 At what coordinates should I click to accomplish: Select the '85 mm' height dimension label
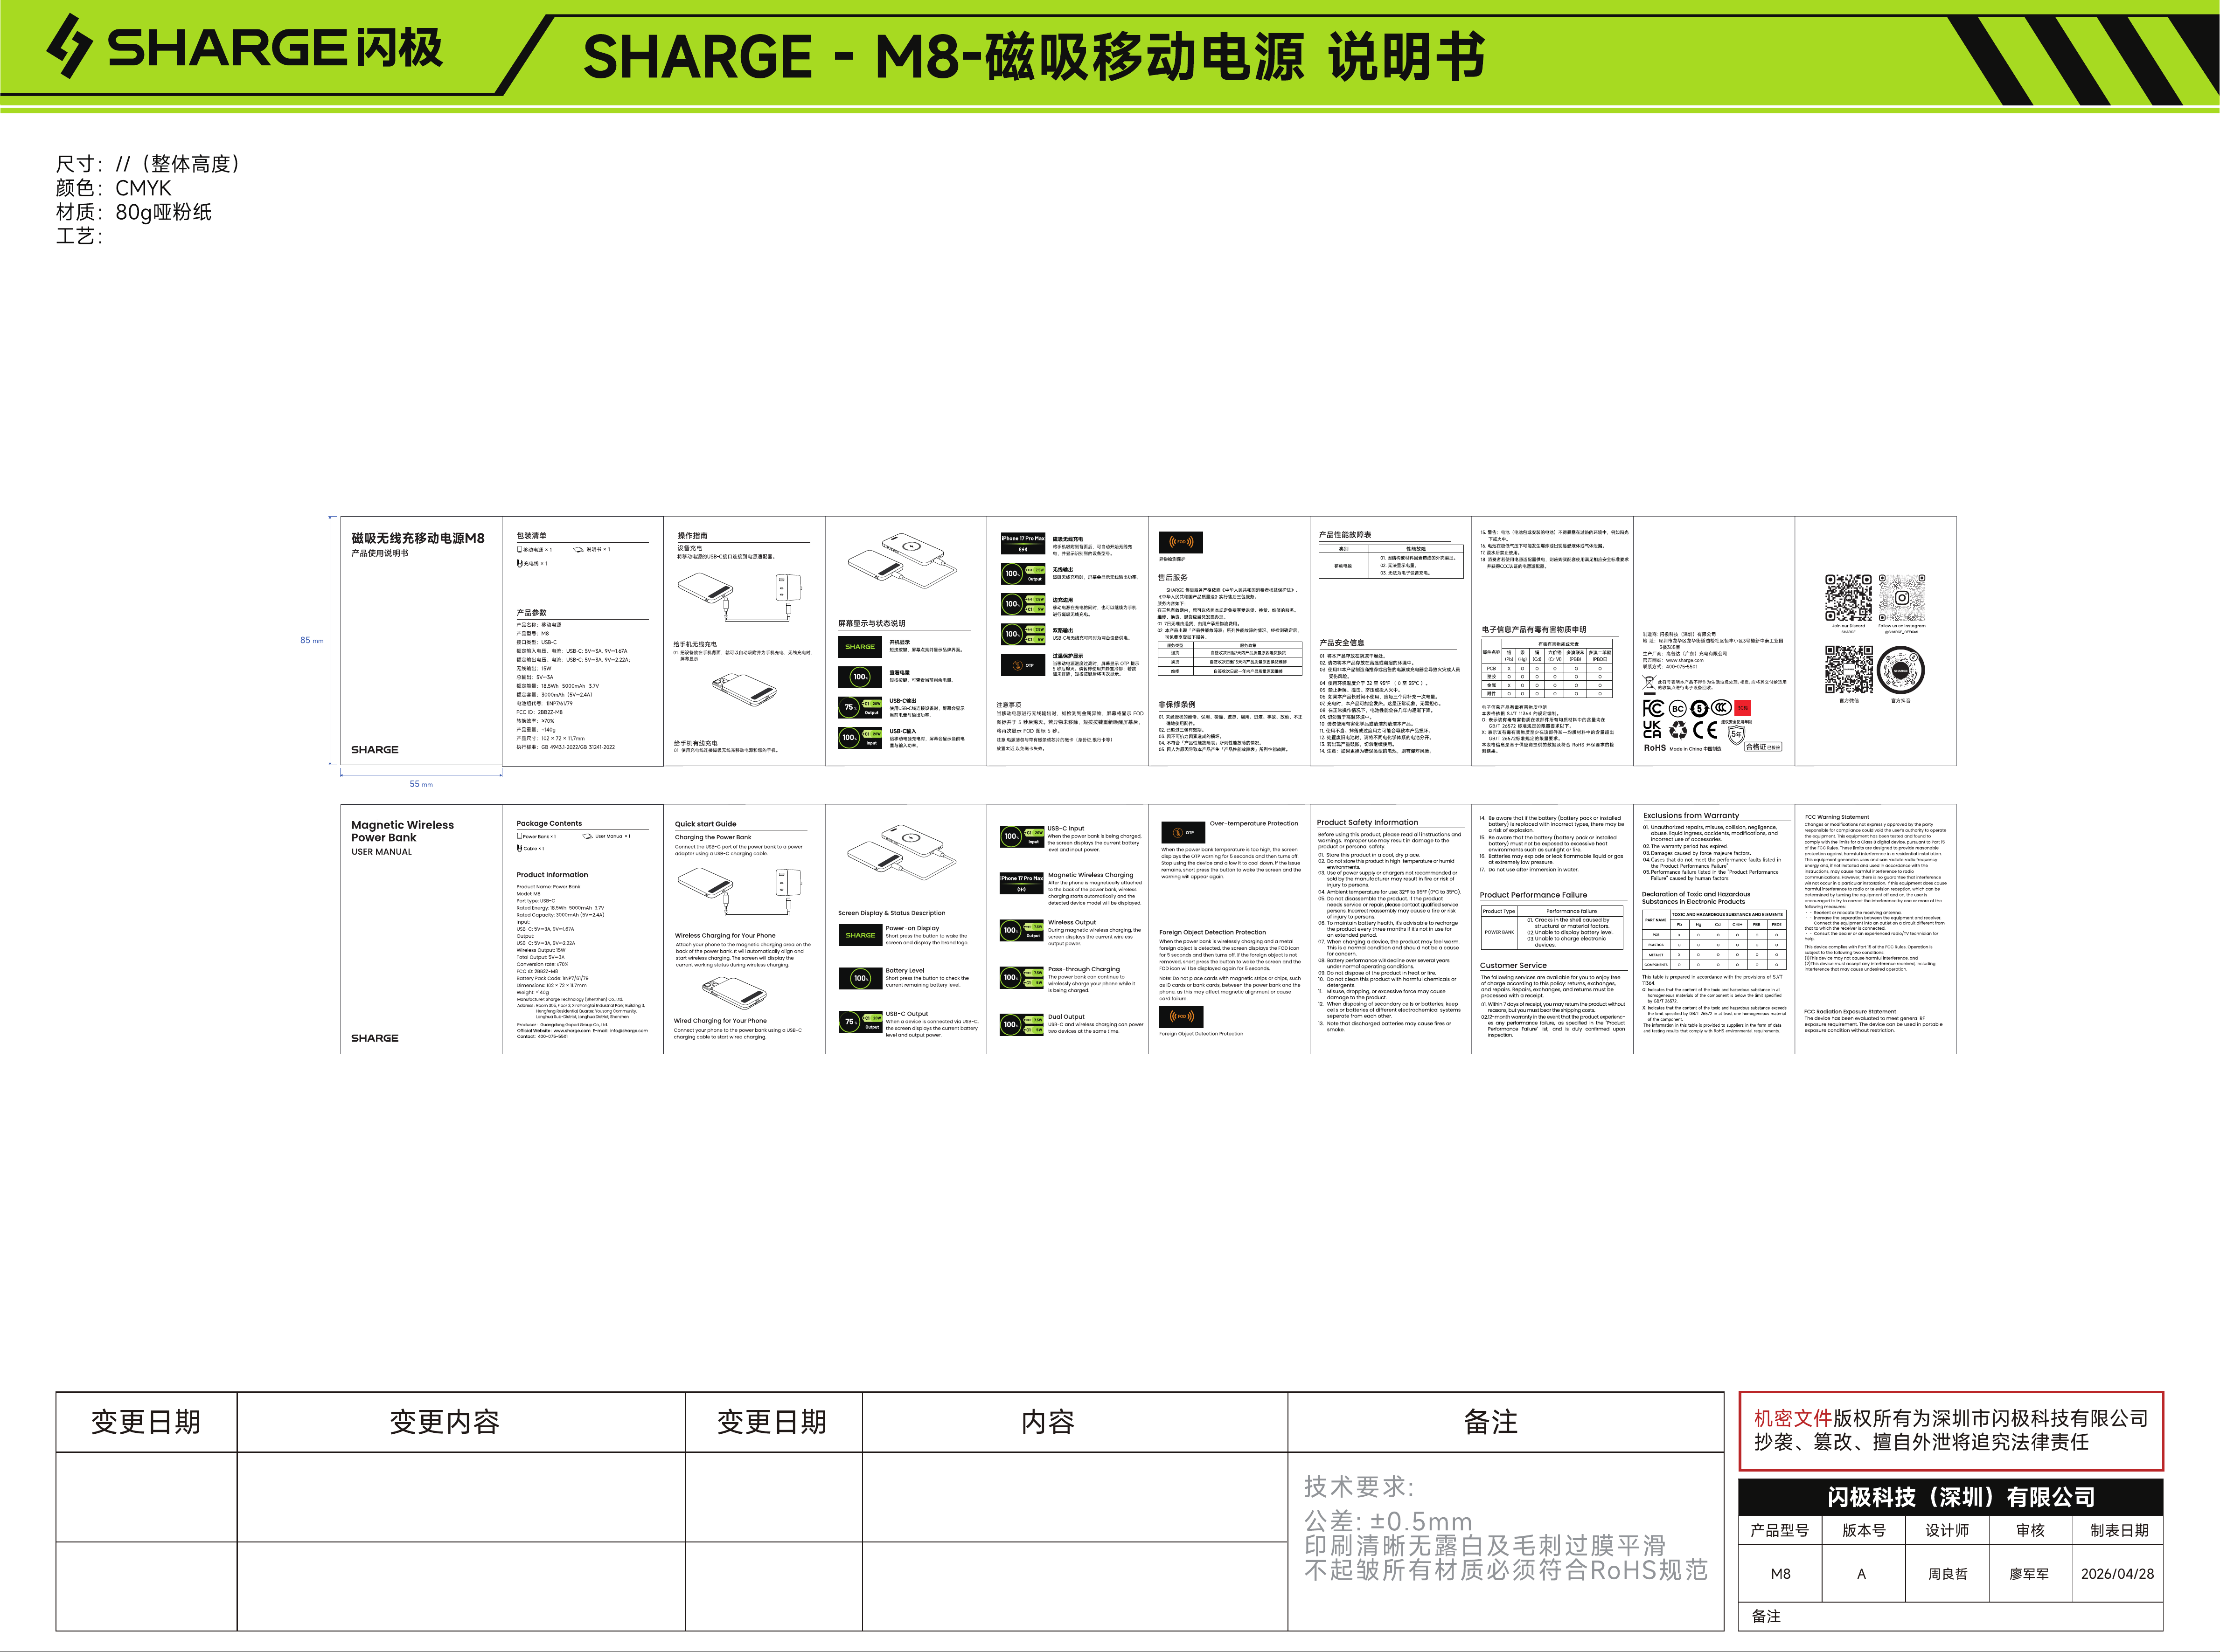(x=312, y=640)
